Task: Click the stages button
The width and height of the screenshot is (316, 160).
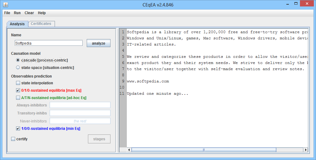Action: [99, 139]
